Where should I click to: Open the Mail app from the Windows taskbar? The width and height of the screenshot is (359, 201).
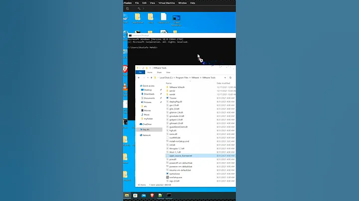(144, 196)
